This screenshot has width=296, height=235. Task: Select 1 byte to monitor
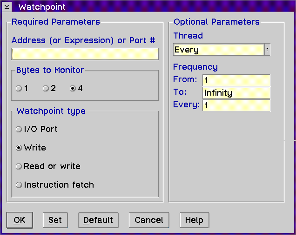tap(22, 88)
